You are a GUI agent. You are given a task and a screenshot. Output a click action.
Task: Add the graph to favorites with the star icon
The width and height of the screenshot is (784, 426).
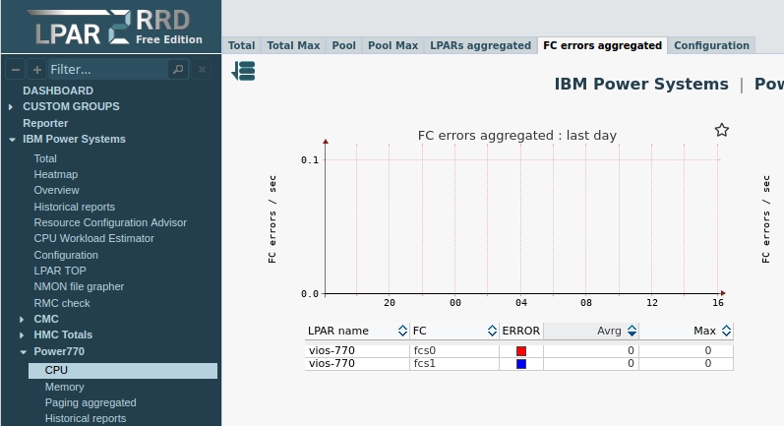(721, 130)
